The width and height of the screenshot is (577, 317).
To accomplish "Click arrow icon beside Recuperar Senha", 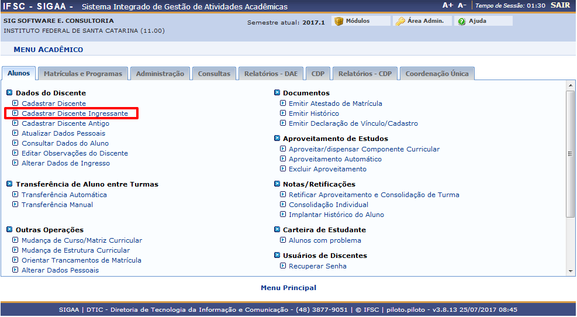I will click(x=283, y=266).
